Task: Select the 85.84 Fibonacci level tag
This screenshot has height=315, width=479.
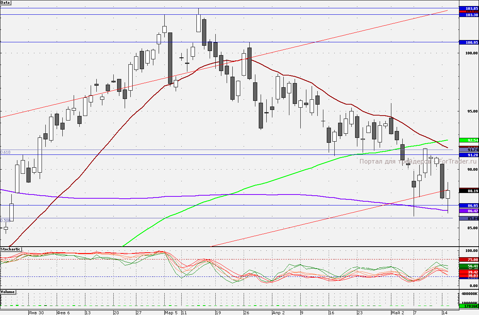Action: coord(468,218)
